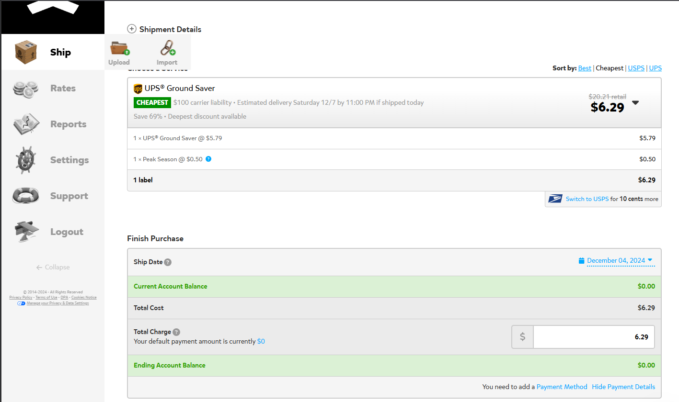The image size is (679, 402).
Task: Click the Total Charge help icon
Action: coord(176,332)
